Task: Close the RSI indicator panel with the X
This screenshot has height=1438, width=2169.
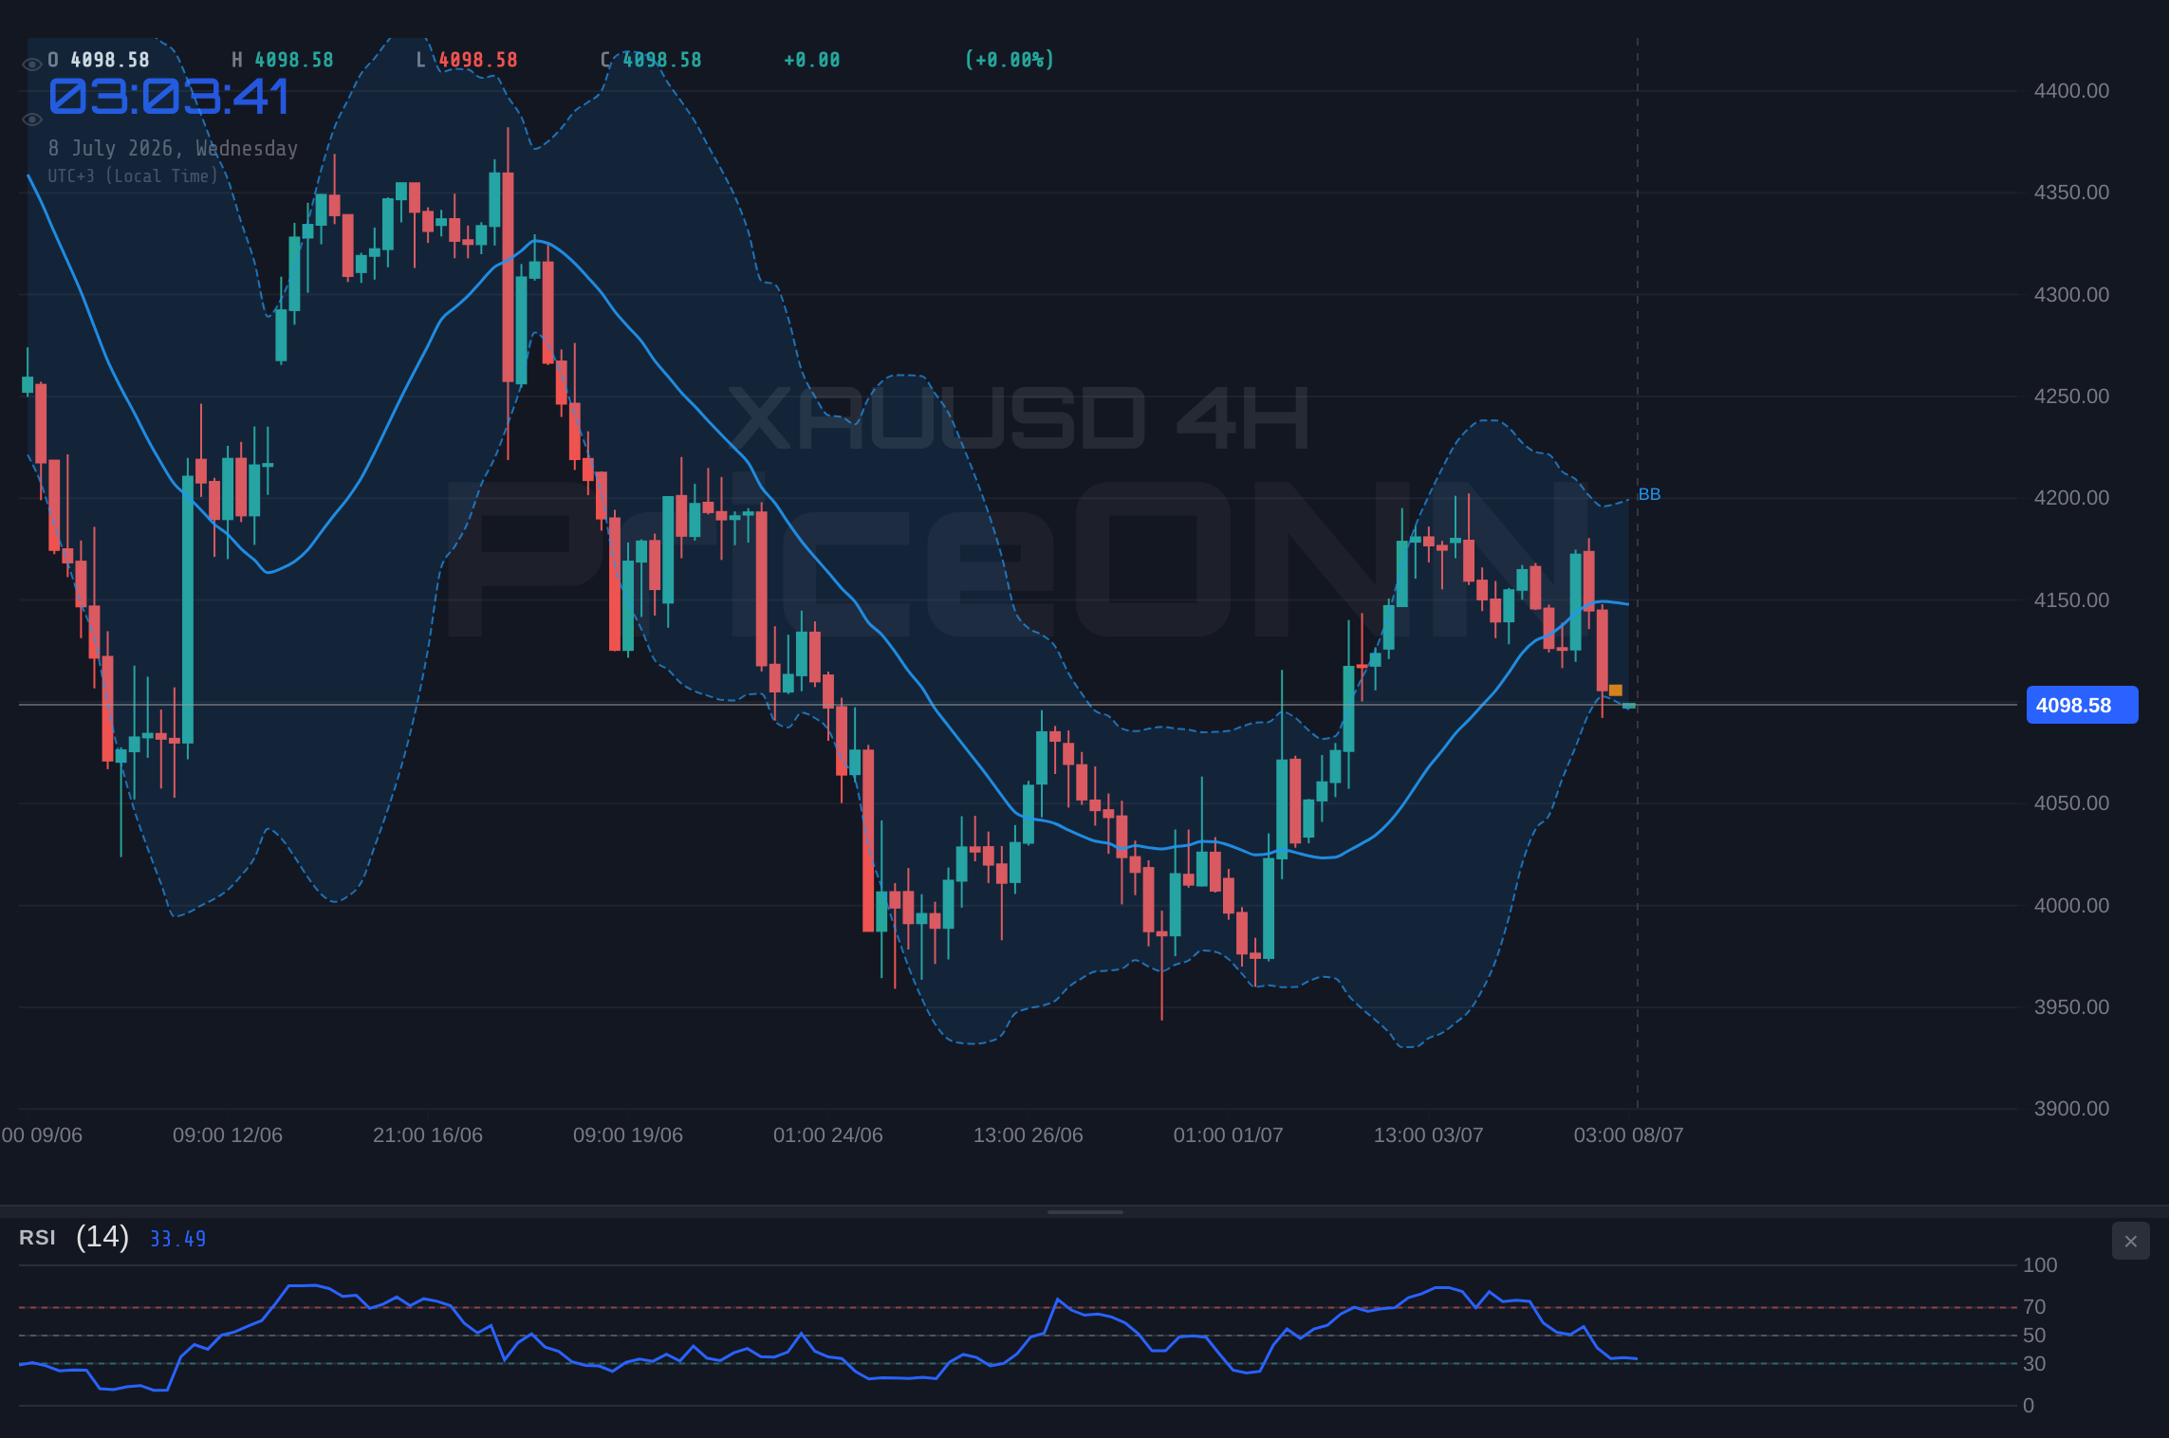Action: pos(2130,1241)
